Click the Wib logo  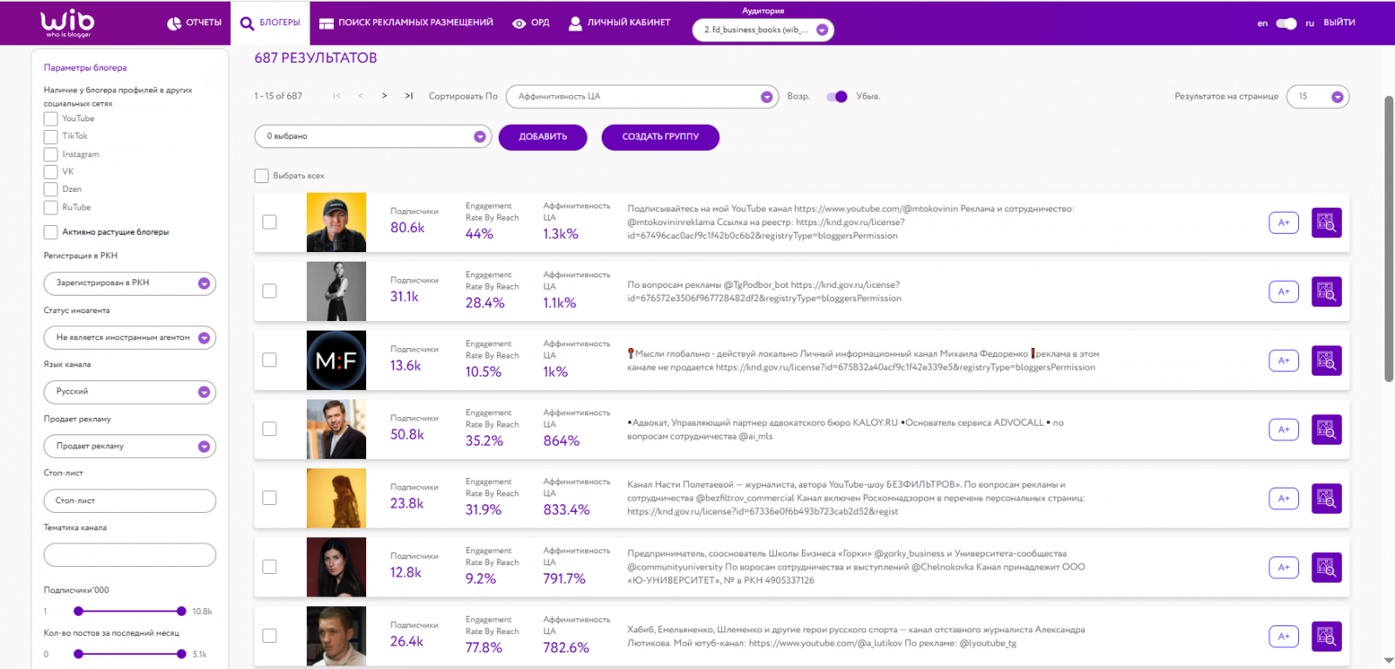pos(67,24)
